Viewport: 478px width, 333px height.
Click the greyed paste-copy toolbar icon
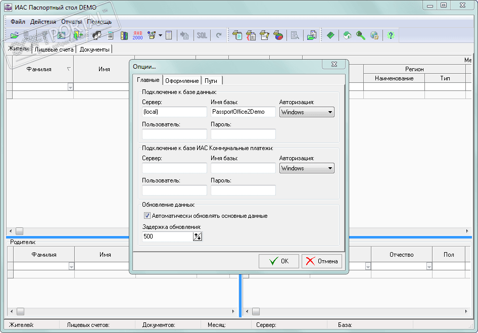point(184,35)
